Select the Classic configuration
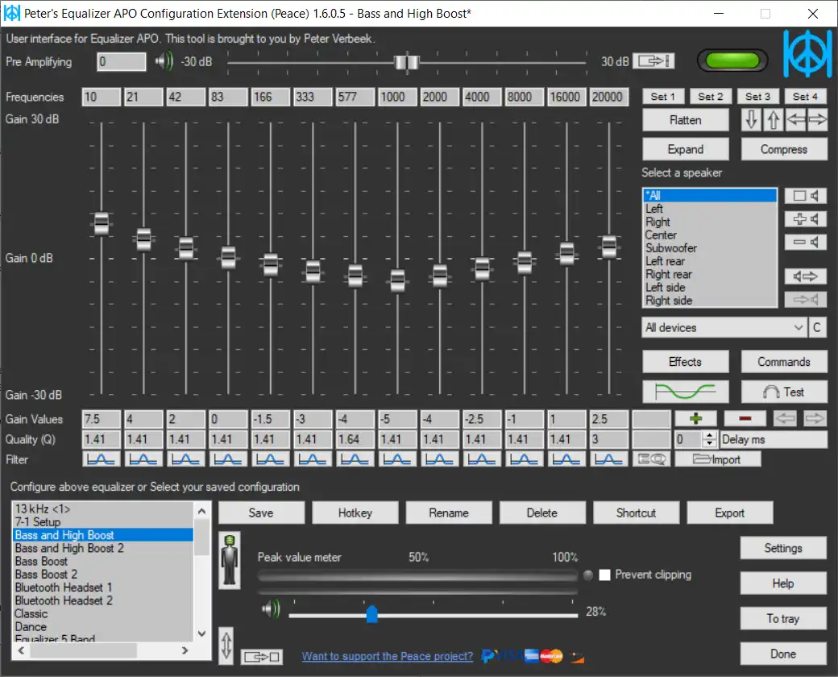Screen dimensions: 838x677 coord(102,614)
